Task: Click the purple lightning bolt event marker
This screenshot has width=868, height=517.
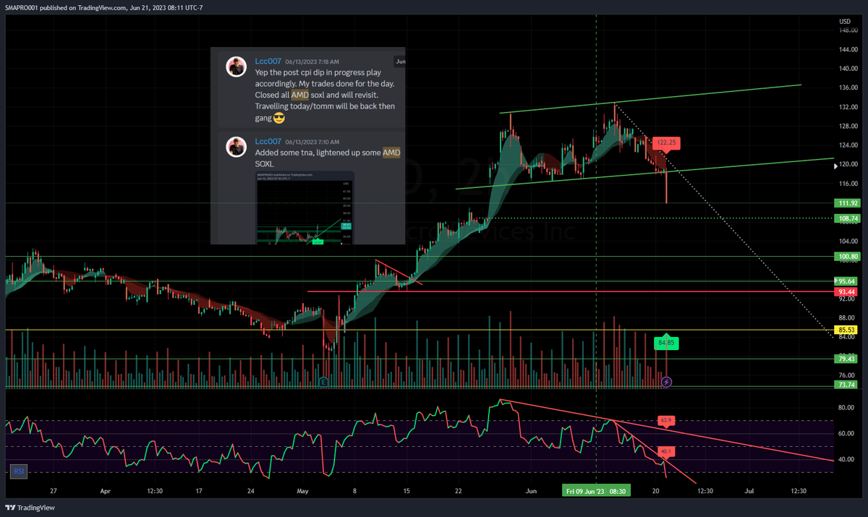Action: (x=667, y=381)
